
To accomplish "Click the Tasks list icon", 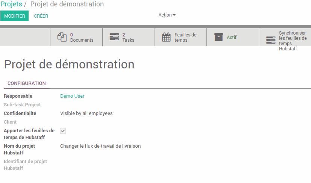I will 114,37.
